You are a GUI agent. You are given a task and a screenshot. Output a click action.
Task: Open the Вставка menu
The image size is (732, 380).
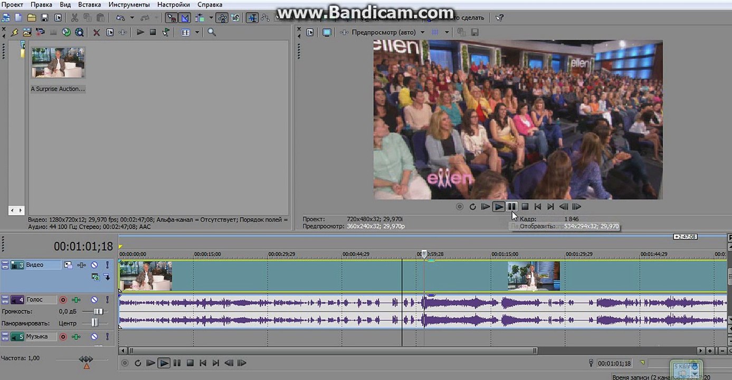90,5
